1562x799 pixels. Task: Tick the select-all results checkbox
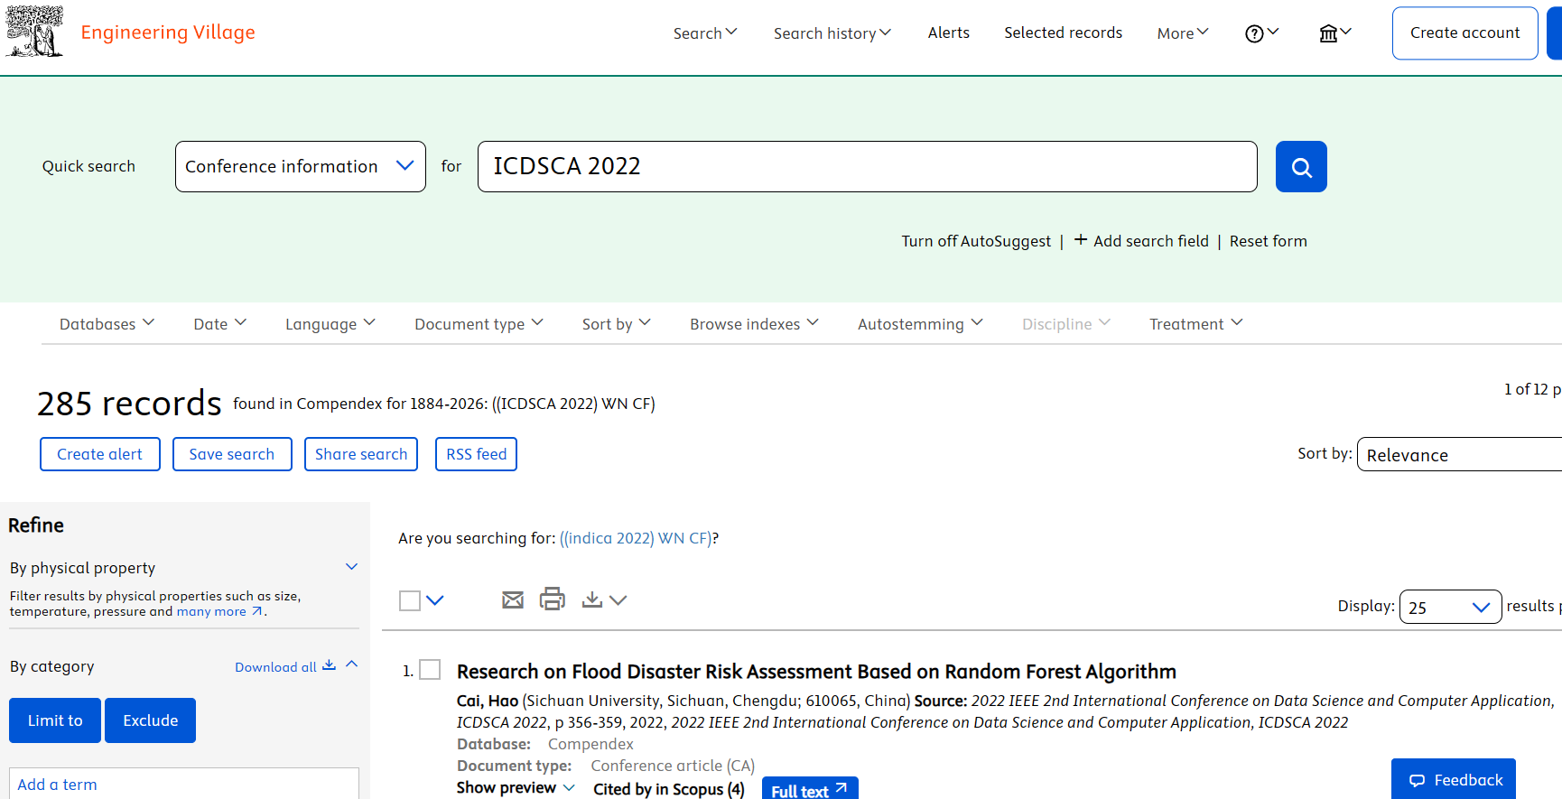pyautogui.click(x=410, y=600)
